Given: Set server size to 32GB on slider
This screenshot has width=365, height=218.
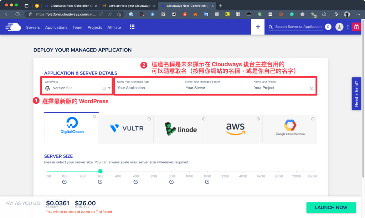Looking at the screenshot, I should (225, 171).
